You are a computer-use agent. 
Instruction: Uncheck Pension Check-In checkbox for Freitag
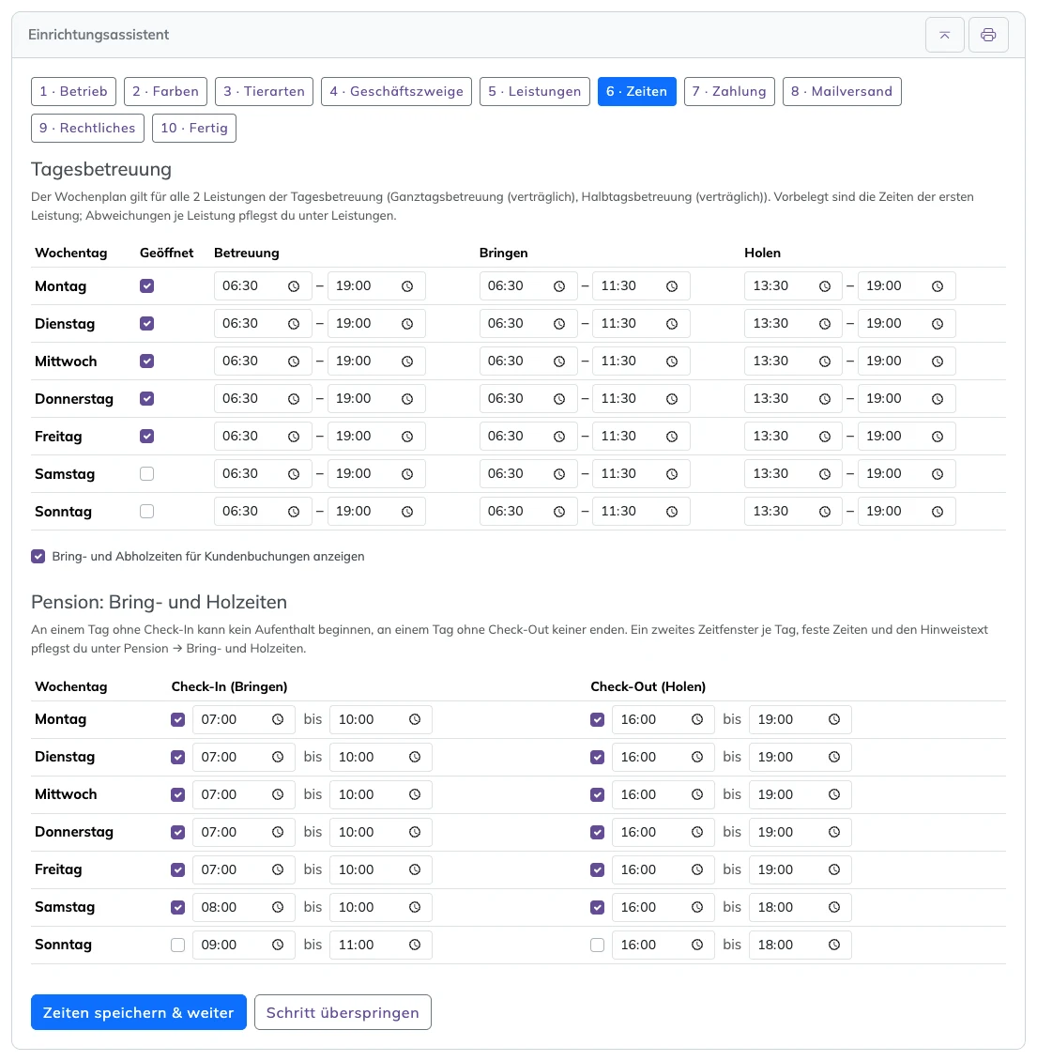178,869
